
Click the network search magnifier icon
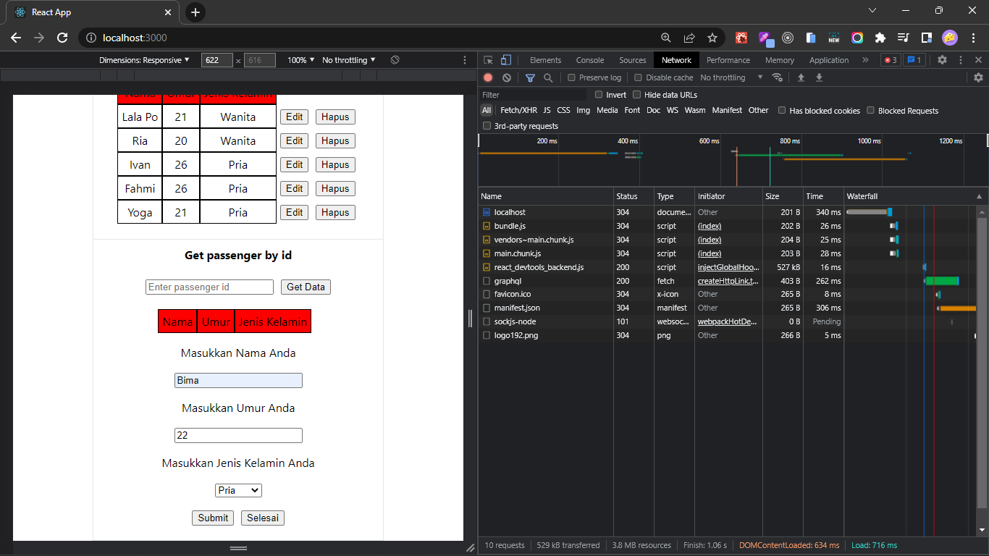point(548,77)
